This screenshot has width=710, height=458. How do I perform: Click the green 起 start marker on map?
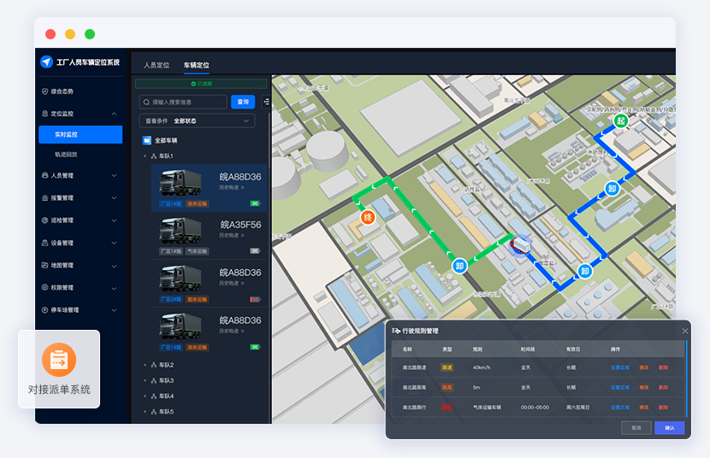tap(622, 121)
